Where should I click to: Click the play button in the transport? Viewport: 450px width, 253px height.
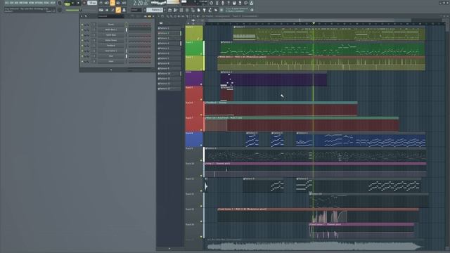pos(72,3)
